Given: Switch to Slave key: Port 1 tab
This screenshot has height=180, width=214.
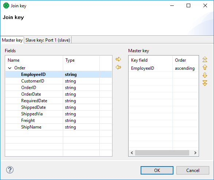Looking at the screenshot, I should (48, 40).
